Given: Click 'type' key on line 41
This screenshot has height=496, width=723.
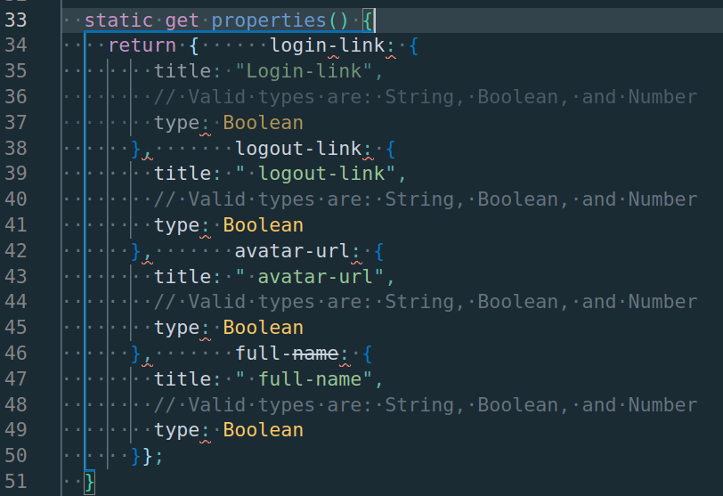Looking at the screenshot, I should coord(177,226).
